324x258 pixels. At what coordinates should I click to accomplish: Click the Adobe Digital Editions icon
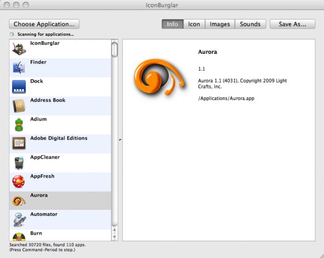pyautogui.click(x=19, y=144)
